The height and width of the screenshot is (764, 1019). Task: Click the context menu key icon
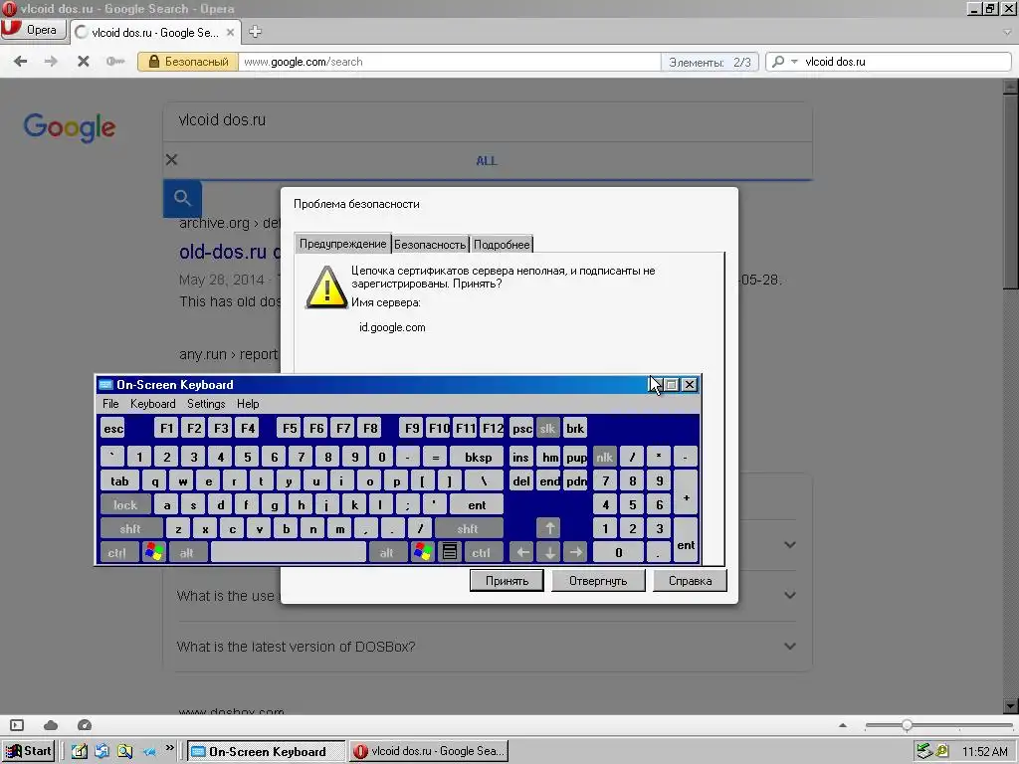click(449, 553)
